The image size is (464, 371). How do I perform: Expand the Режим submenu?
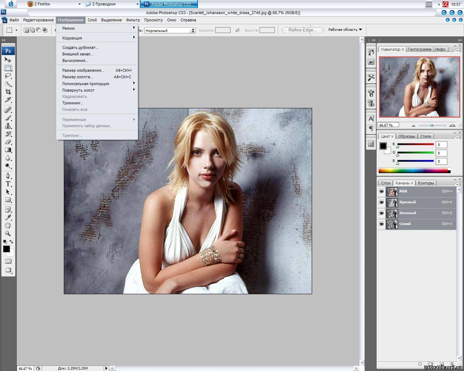click(x=97, y=28)
